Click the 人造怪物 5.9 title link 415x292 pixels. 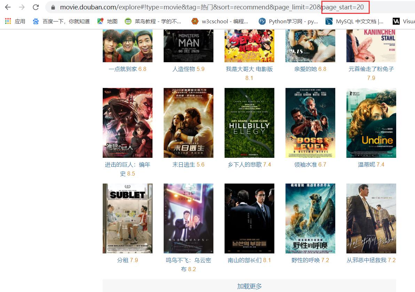coord(188,69)
